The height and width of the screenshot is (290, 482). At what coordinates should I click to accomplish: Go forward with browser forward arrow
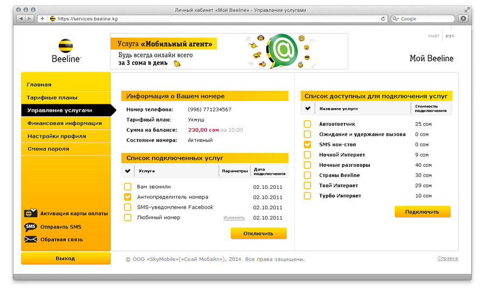pyautogui.click(x=30, y=19)
